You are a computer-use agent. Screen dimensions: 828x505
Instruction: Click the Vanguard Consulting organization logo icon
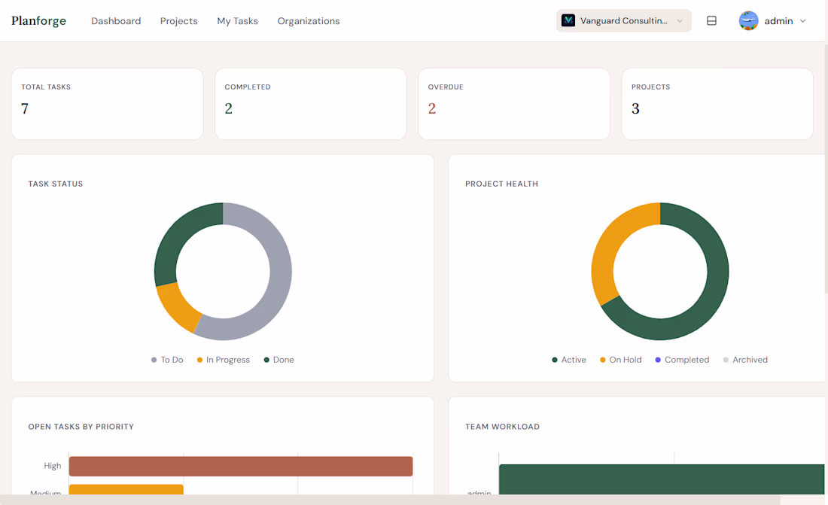point(568,20)
